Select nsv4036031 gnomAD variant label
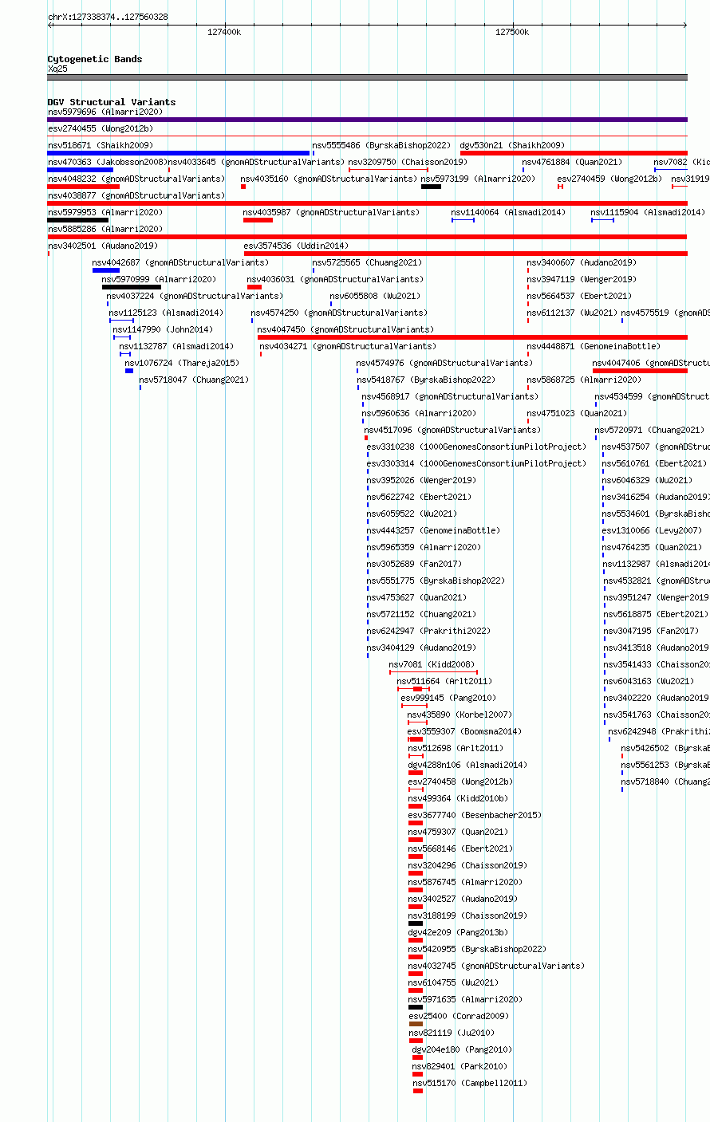 [335, 279]
